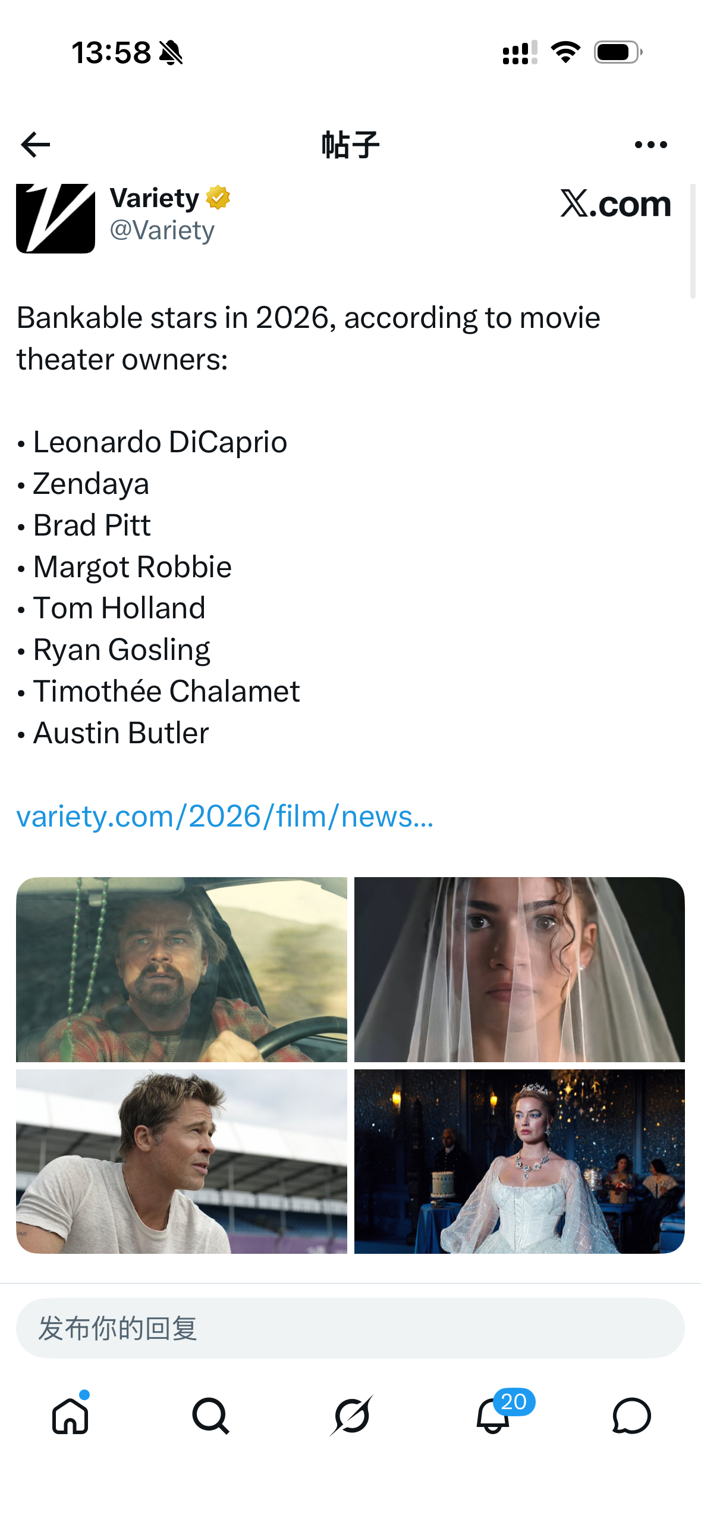The image size is (701, 1521).
Task: Open Variety's profile avatar
Action: (55, 218)
